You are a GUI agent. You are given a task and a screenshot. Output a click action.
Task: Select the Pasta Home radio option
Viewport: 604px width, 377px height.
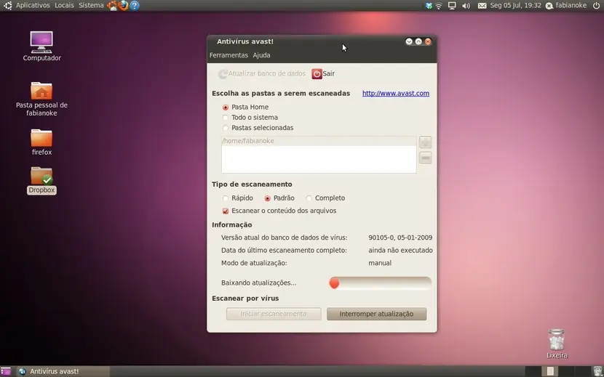(226, 108)
